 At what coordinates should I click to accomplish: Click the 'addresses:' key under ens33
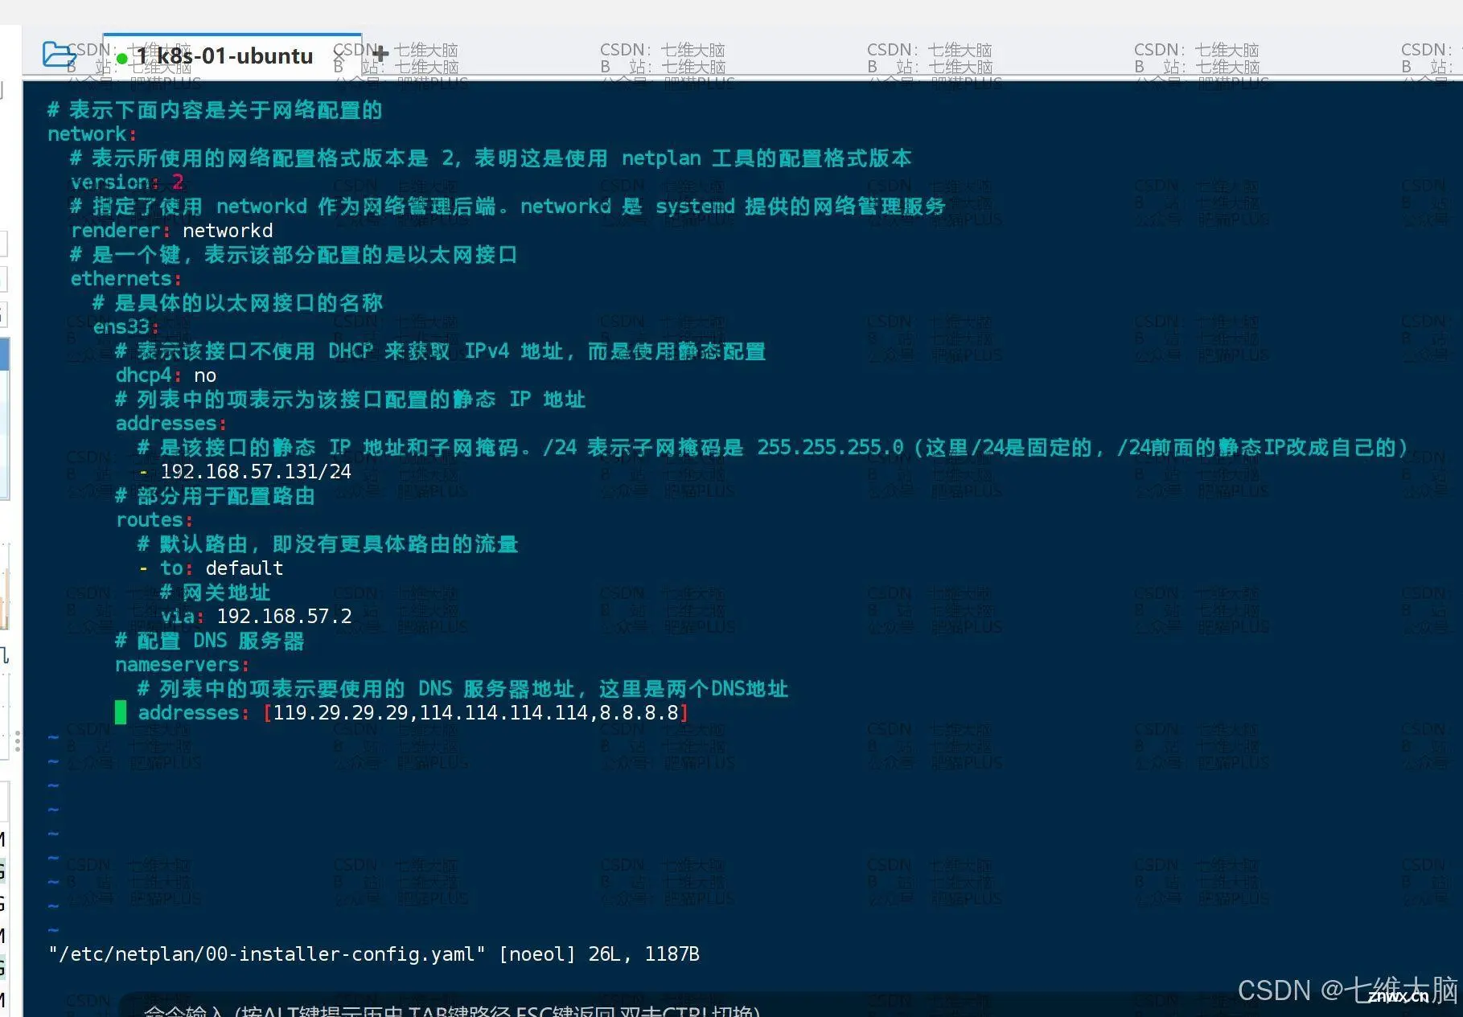(x=171, y=424)
